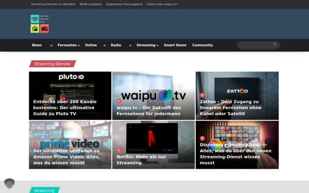309x193 pixels.
Task: Expand the Online menu chevron
Action: tap(105, 45)
